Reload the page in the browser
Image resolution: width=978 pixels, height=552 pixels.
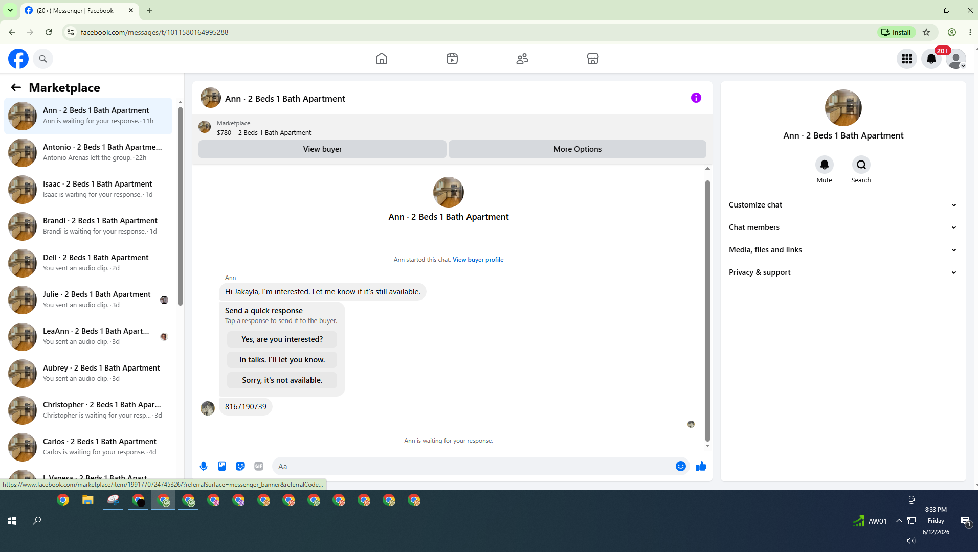(x=49, y=32)
